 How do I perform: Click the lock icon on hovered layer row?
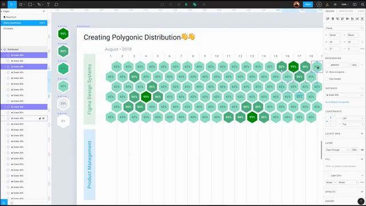(40, 118)
